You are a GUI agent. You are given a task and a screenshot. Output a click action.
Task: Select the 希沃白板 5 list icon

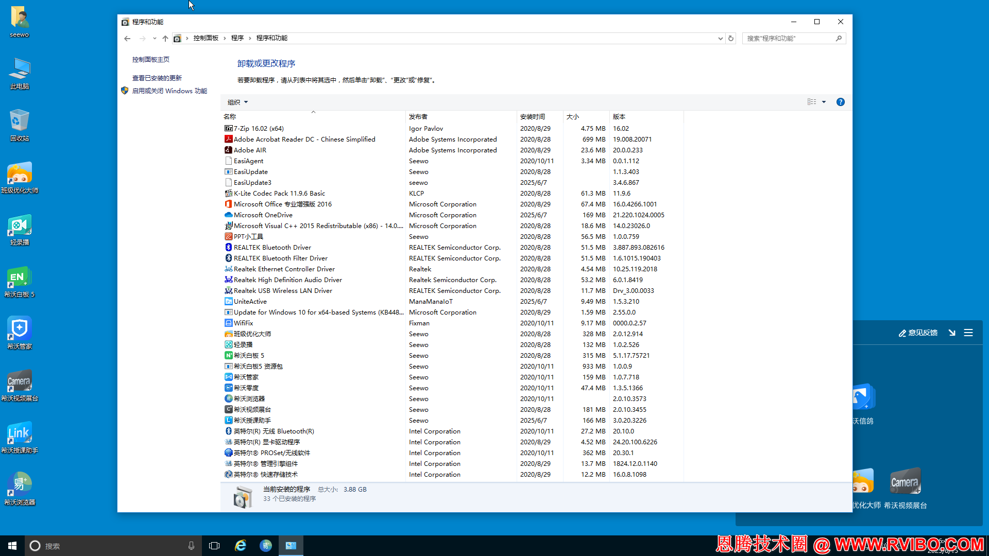coord(229,356)
